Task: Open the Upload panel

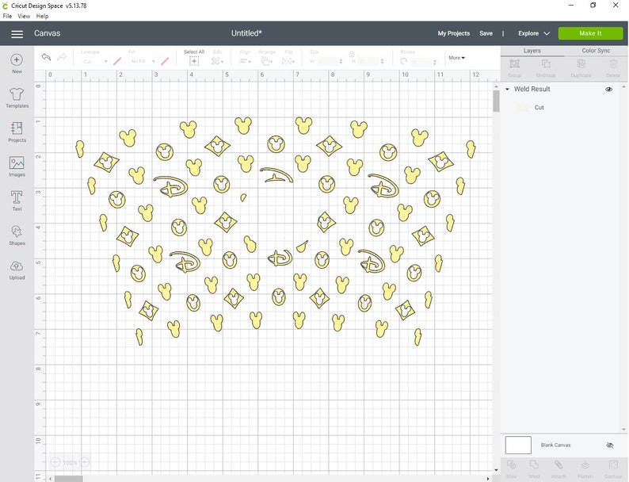Action: (17, 270)
